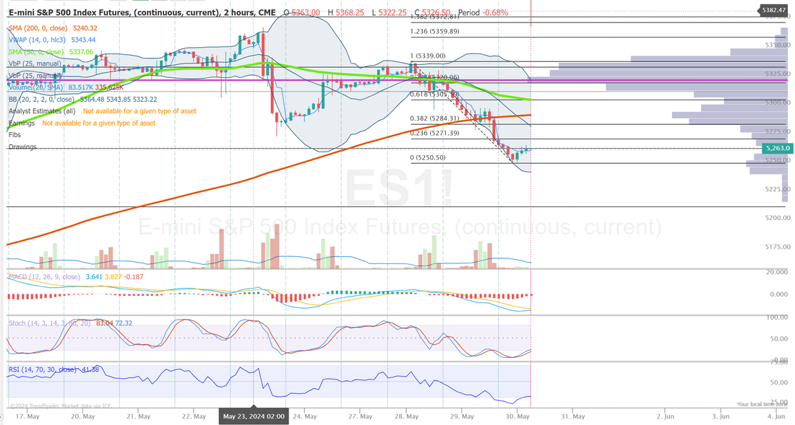This screenshot has width=795, height=425.
Task: Click the 17. May date on time axis
Action: coord(27,416)
